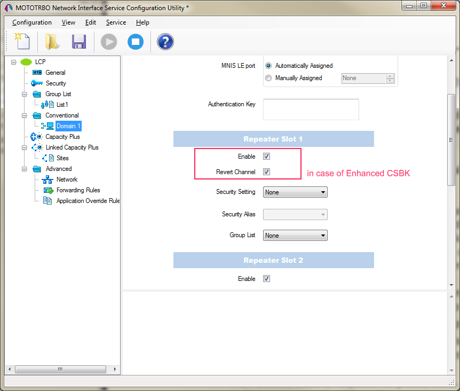Click the Capacity Plus icon
This screenshot has width=460, height=391.
pyautogui.click(x=37, y=137)
